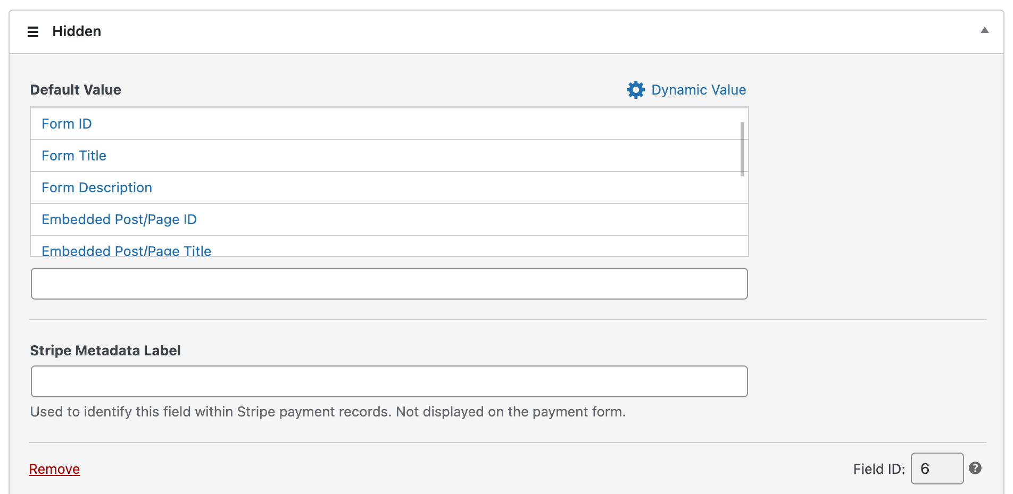The width and height of the screenshot is (1013, 494).
Task: Pick Form Description in the list
Action: coord(97,188)
